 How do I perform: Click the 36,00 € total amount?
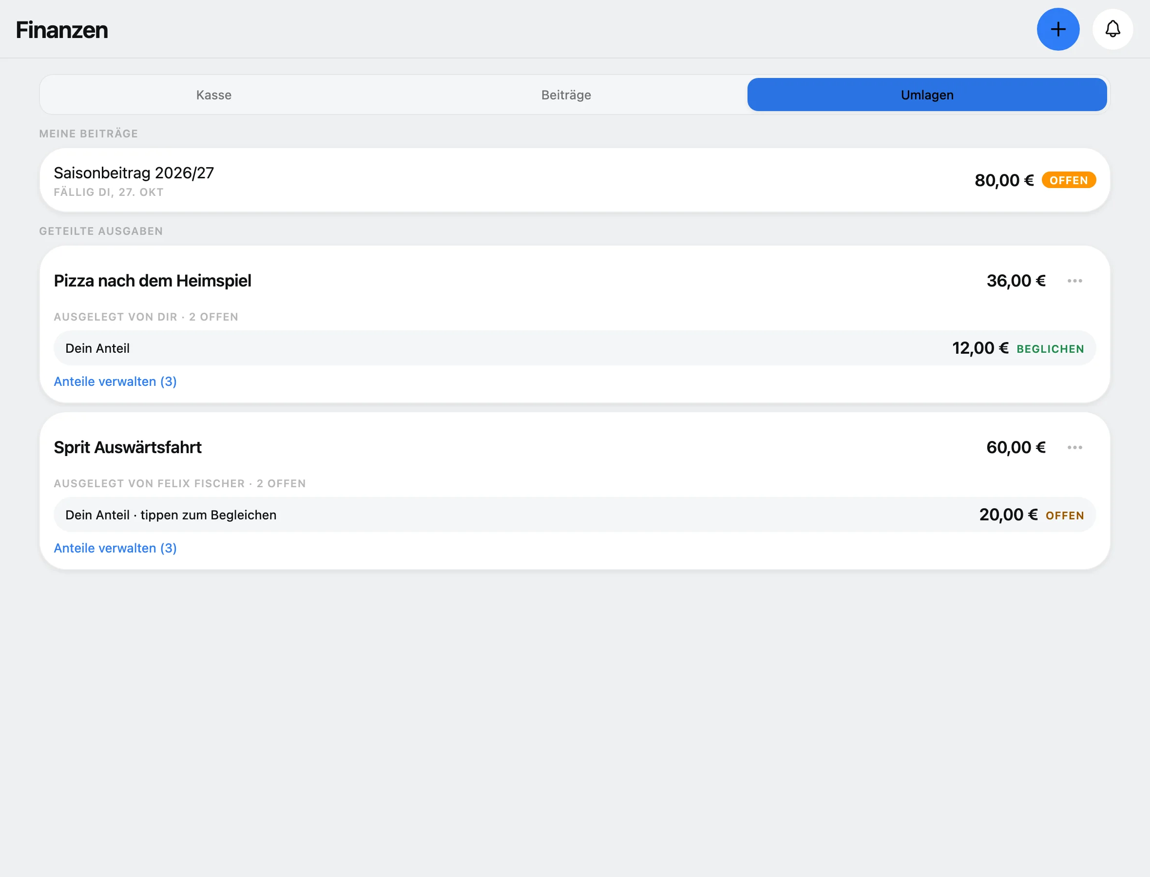(1016, 281)
